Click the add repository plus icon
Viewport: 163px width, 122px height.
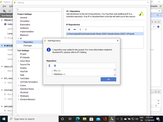click(69, 29)
